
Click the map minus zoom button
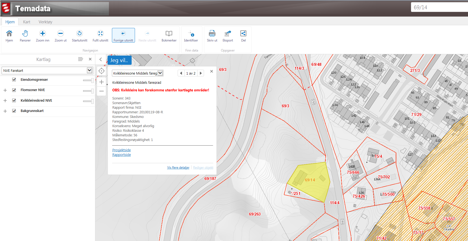tap(102, 91)
